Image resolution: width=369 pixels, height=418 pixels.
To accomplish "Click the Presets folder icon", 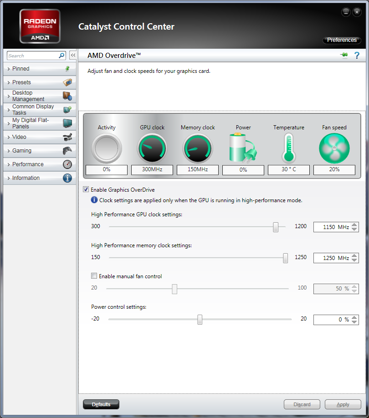I will 67,82.
